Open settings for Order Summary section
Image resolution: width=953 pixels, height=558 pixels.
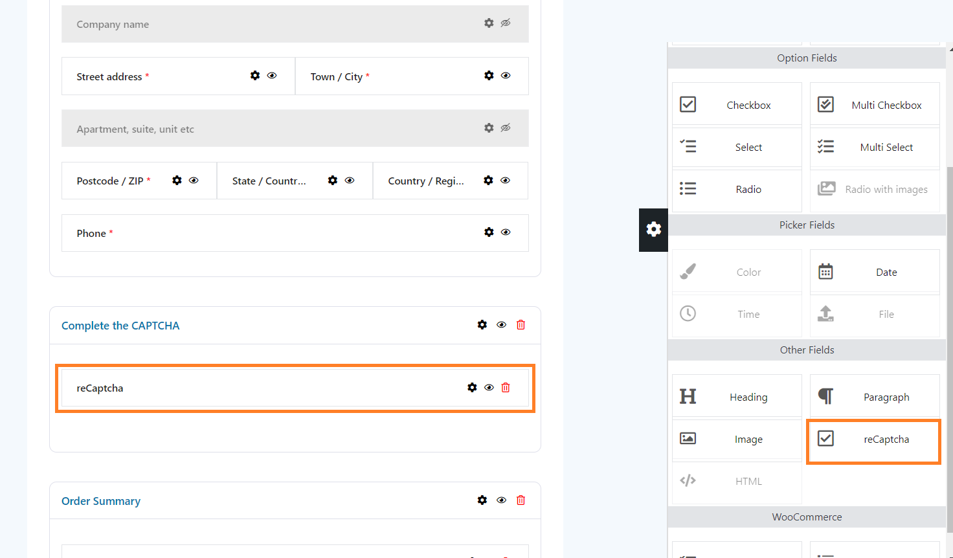[482, 500]
